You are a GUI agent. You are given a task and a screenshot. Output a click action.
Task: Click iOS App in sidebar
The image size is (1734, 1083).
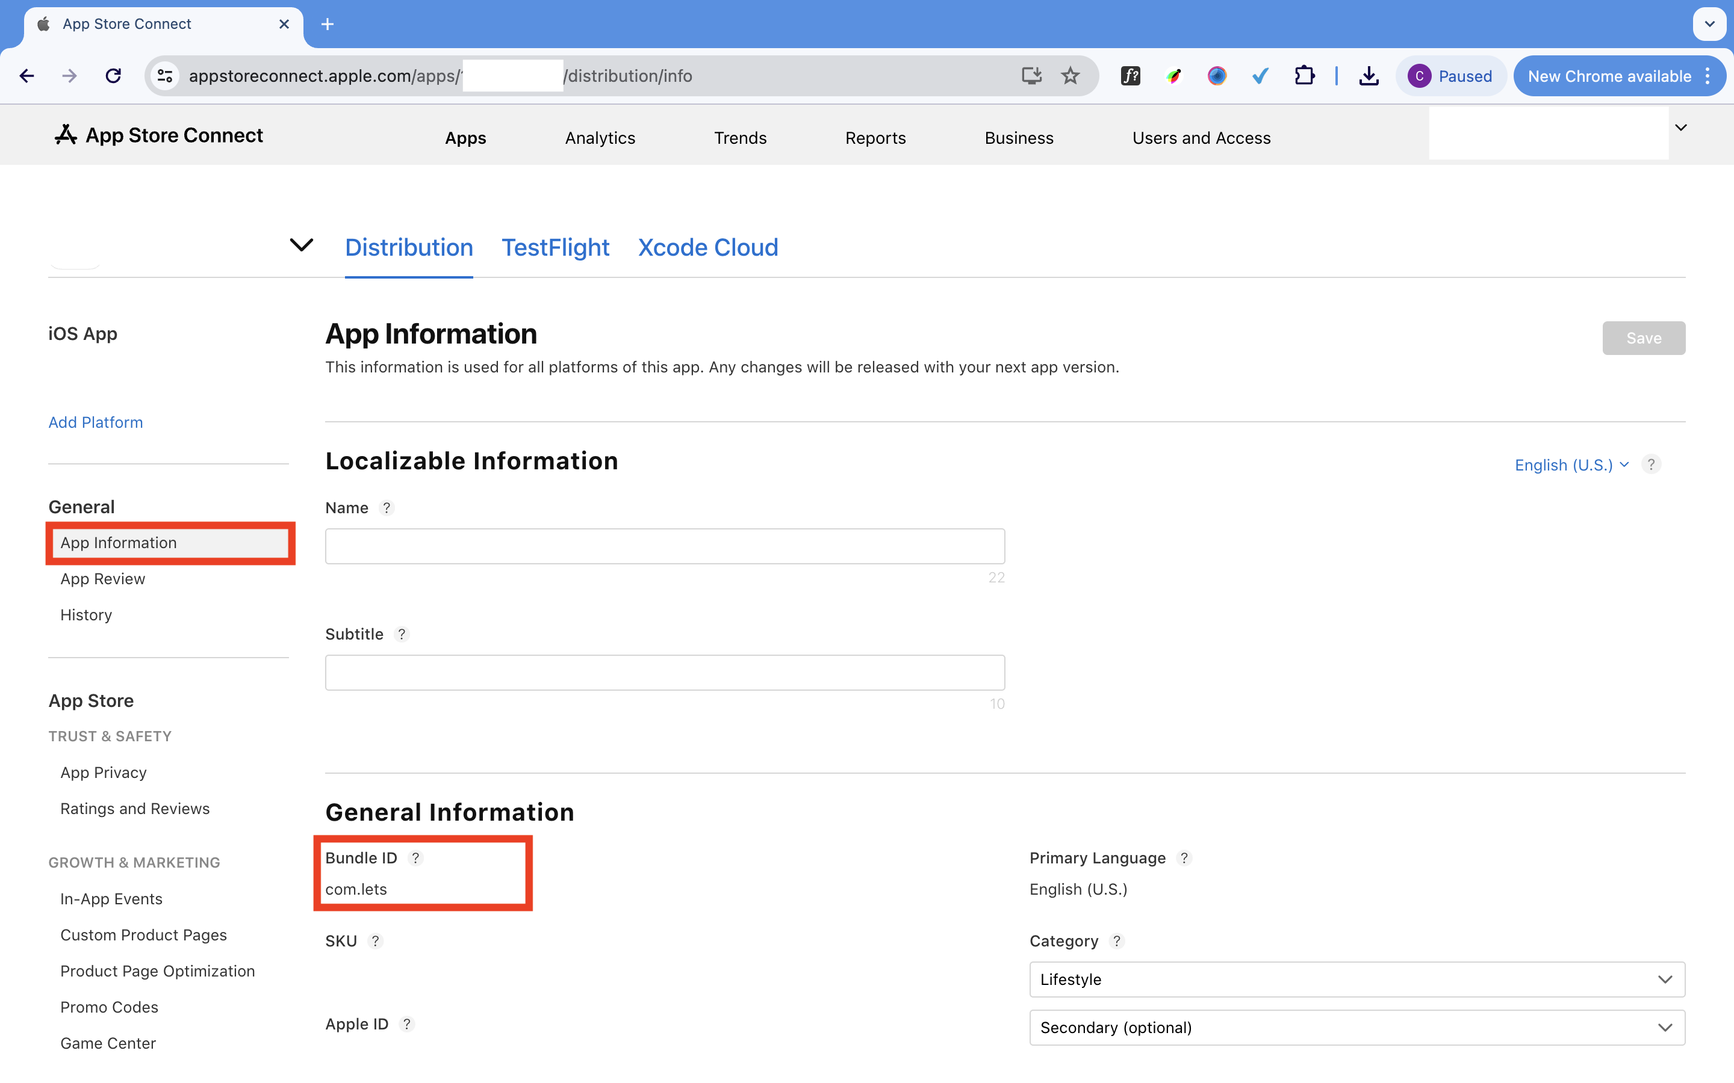click(82, 334)
